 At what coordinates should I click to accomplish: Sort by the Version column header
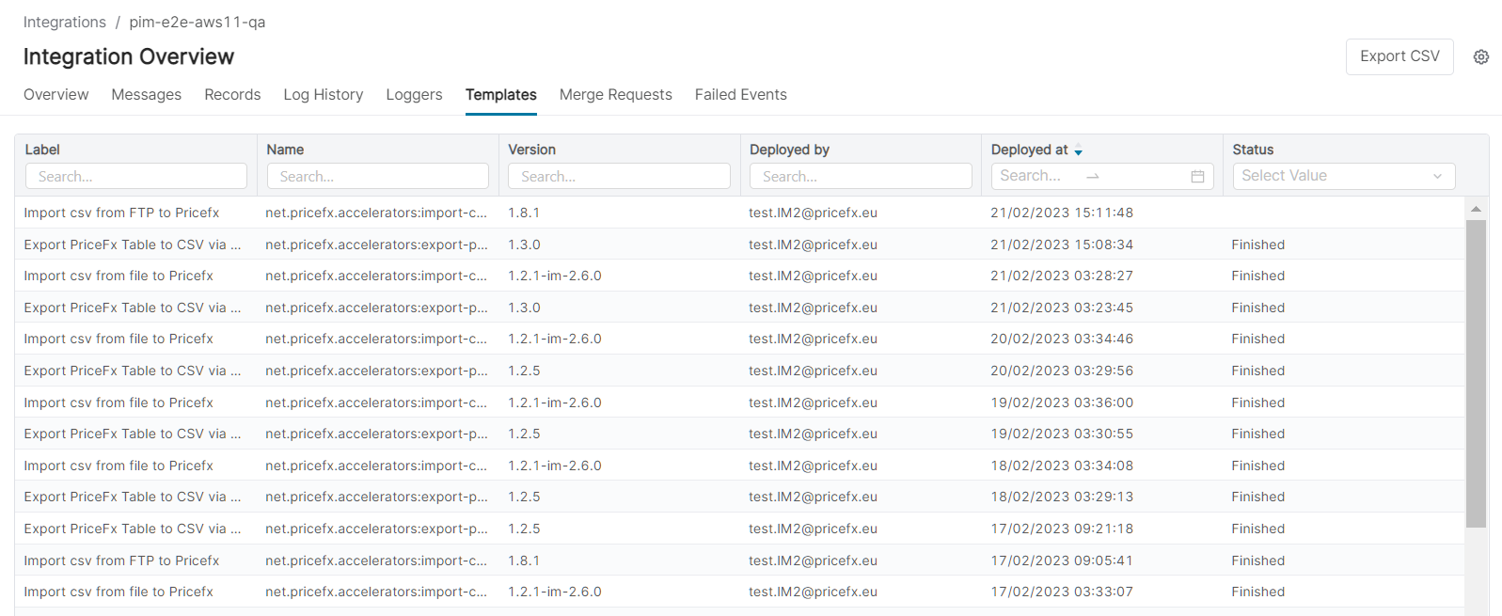coord(531,150)
